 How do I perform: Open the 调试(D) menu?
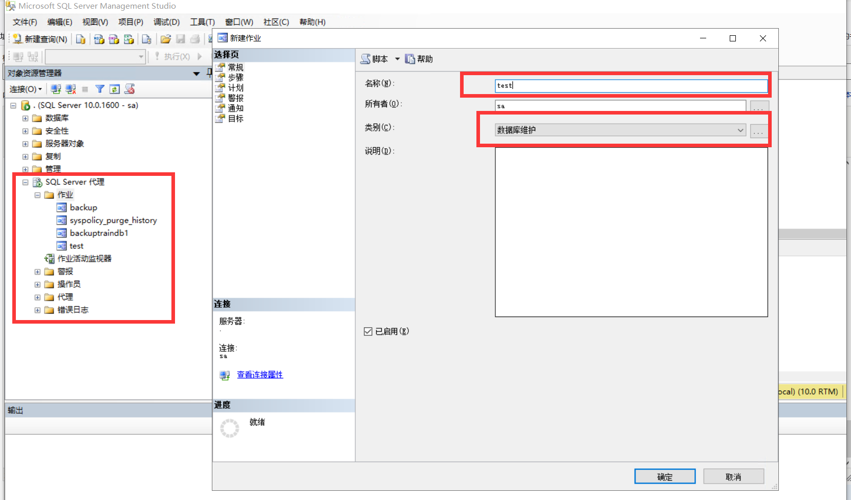[167, 22]
